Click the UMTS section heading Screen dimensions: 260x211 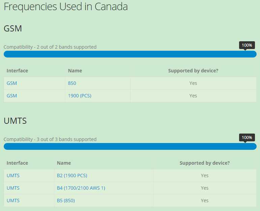tap(15, 121)
